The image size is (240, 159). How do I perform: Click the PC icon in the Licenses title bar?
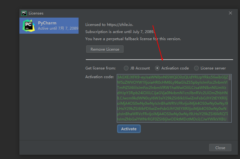click(24, 13)
